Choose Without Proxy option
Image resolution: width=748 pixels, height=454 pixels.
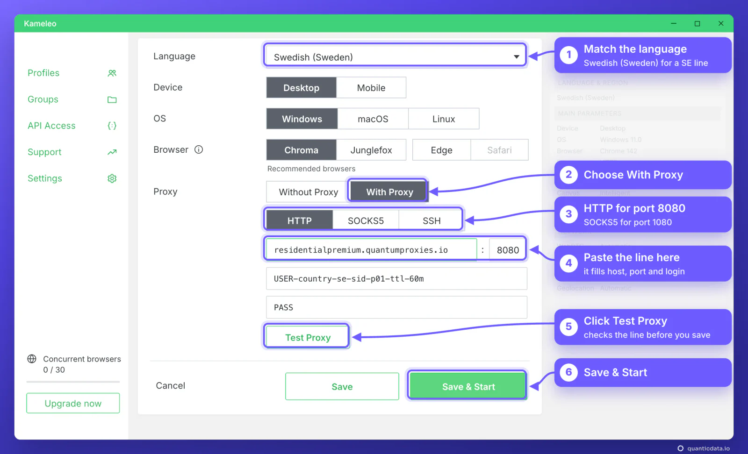click(x=308, y=192)
